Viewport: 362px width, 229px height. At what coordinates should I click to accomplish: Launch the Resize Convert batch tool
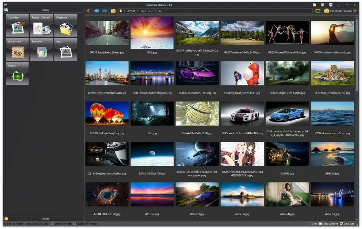point(41,25)
